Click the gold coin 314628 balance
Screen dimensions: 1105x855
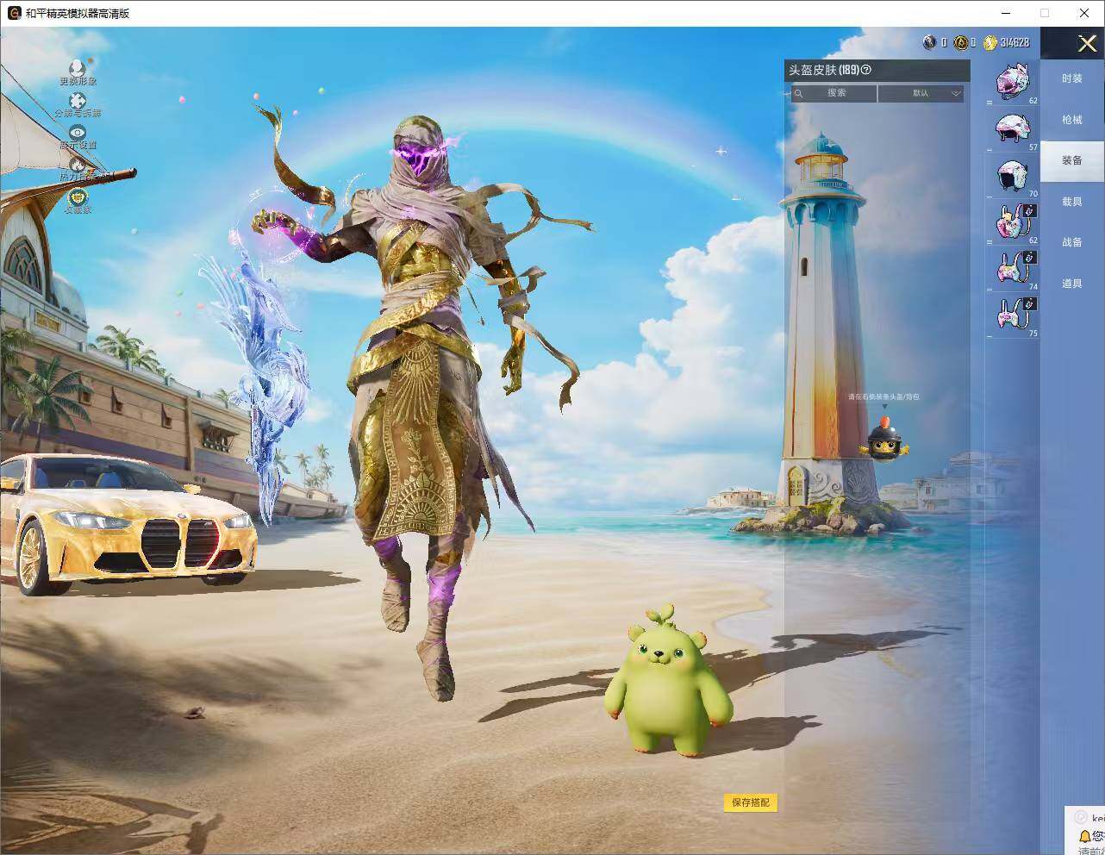click(1006, 42)
